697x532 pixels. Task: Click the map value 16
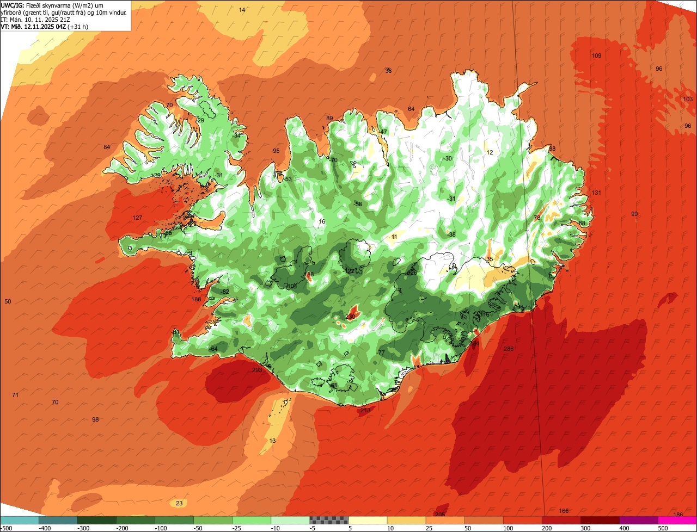pyautogui.click(x=322, y=221)
